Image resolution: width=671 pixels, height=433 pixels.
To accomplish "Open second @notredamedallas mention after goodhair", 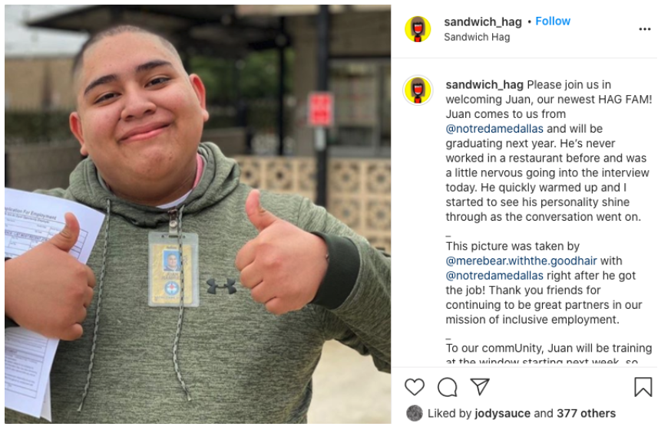I will pyautogui.click(x=494, y=275).
